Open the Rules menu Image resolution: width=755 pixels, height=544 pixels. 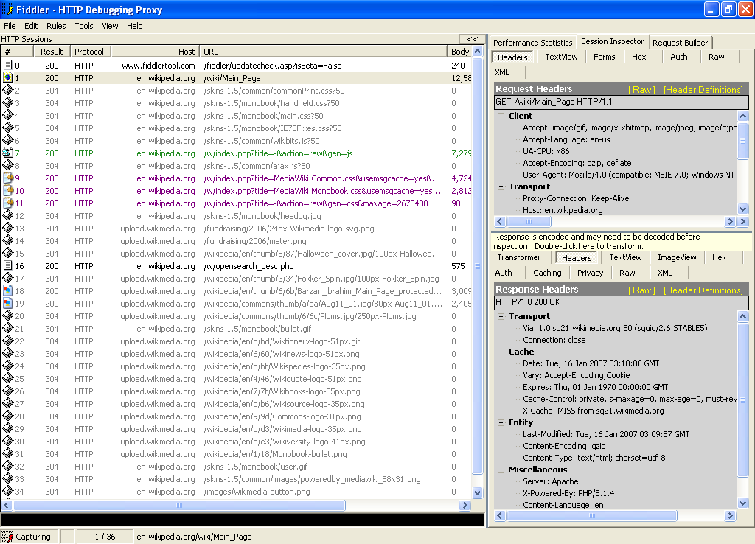pos(56,26)
